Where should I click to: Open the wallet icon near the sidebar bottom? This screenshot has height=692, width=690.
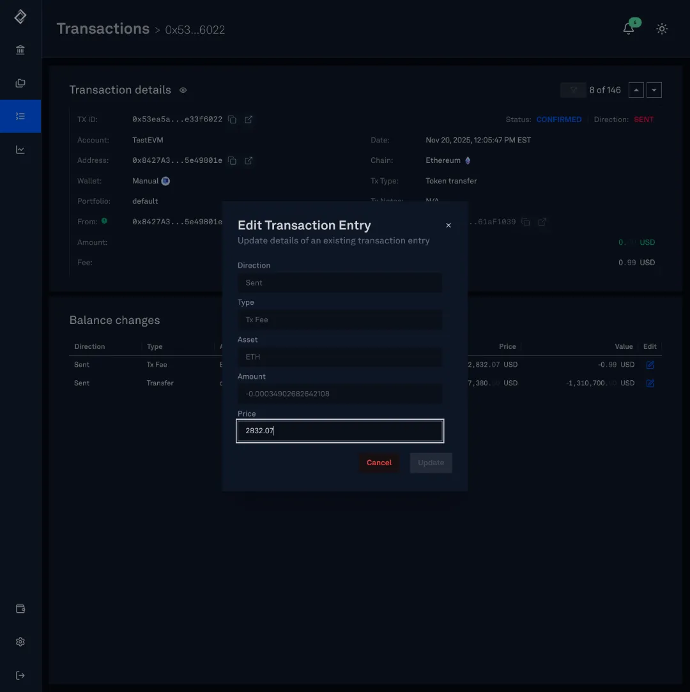tap(20, 608)
